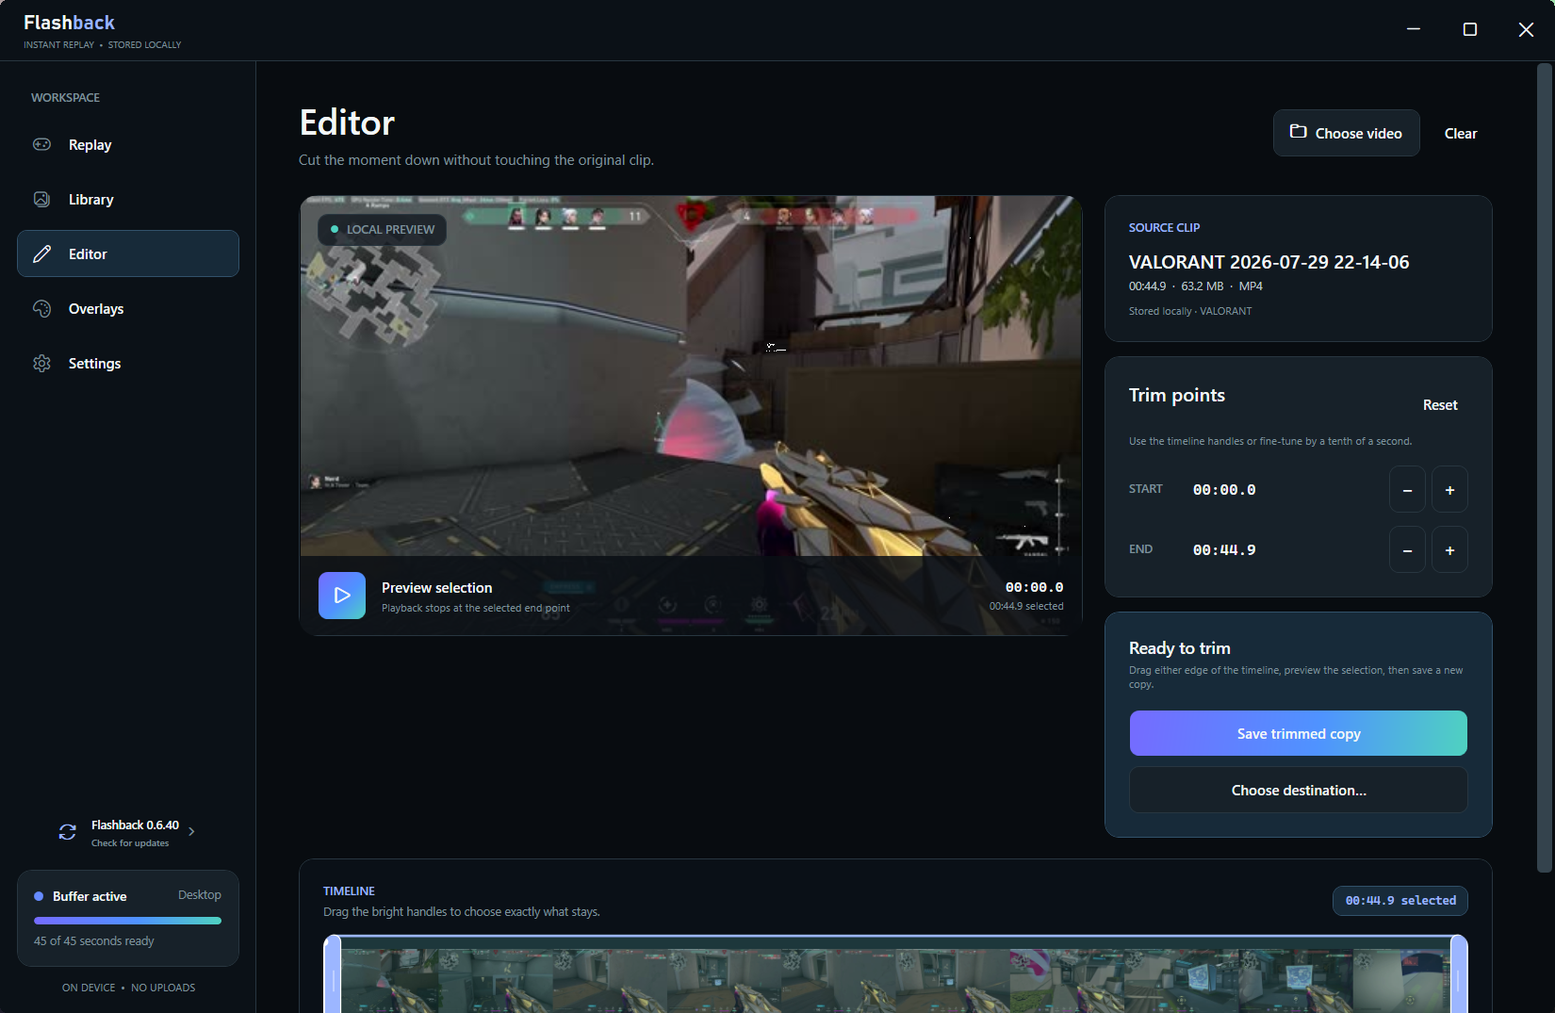Click the Flashback app title logo
This screenshot has height=1013, width=1555.
[69, 23]
